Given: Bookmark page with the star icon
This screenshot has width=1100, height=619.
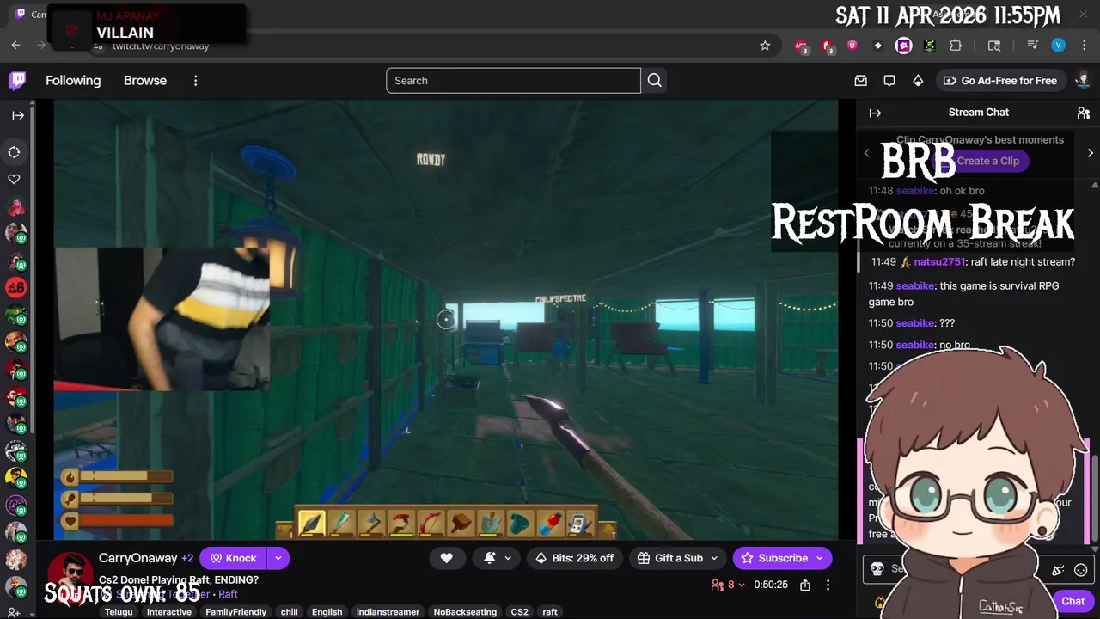Looking at the screenshot, I should 765,46.
